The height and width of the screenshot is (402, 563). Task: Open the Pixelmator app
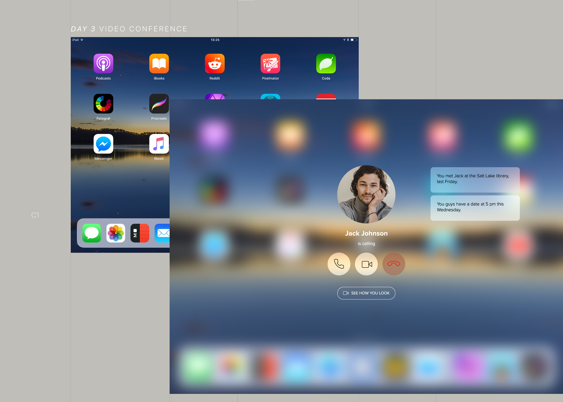tap(270, 64)
